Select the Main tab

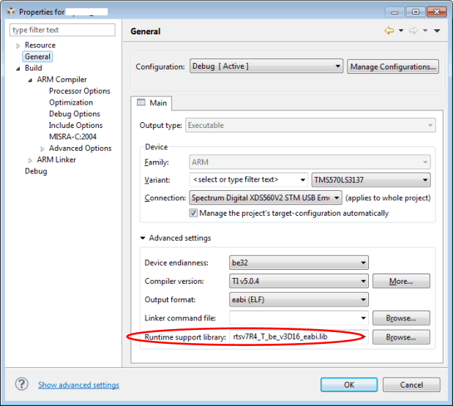tap(151, 103)
